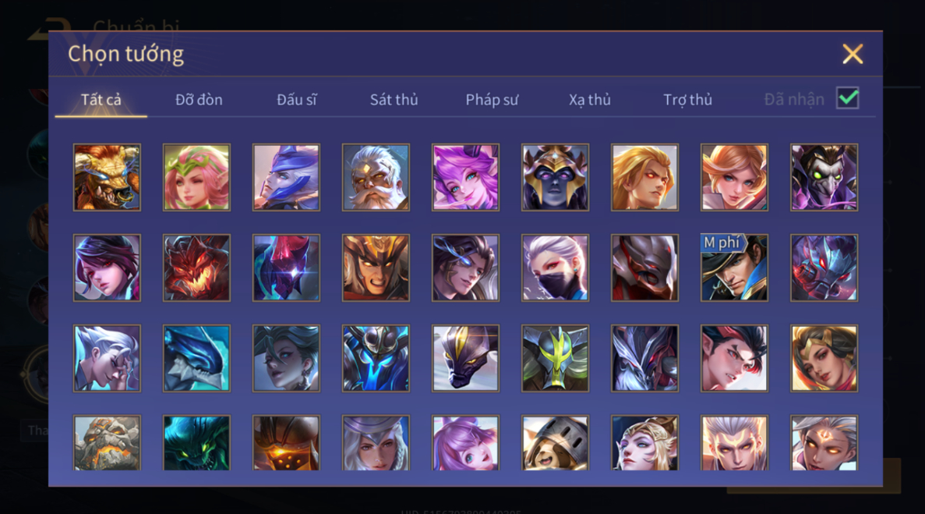The width and height of the screenshot is (925, 514).
Task: Choose the knight with yellow-green helmet
Action: pos(555,358)
